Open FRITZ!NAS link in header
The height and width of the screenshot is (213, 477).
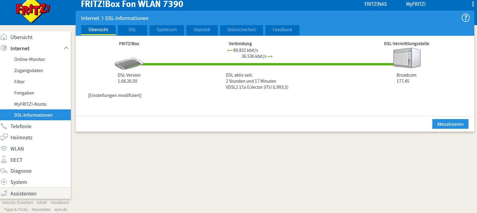[375, 4]
